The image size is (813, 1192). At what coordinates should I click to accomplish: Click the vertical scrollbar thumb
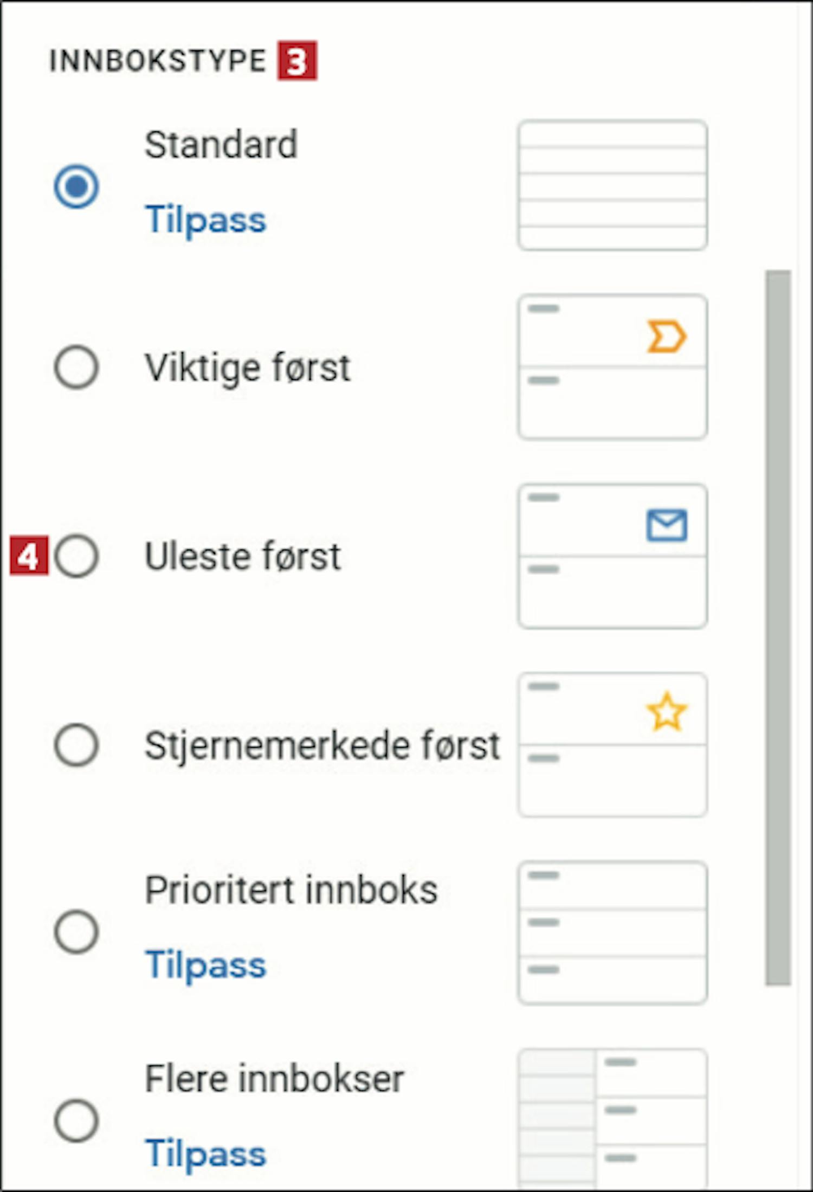click(778, 628)
